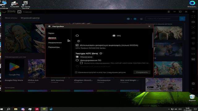Open the Windows Start menu
Screen dimensions: 198x111
pyautogui.click(x=2, y=109)
